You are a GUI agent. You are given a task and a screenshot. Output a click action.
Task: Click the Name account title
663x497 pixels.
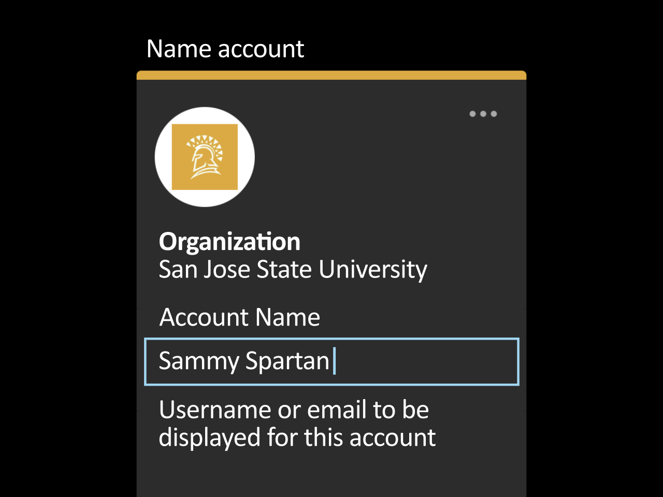225,48
